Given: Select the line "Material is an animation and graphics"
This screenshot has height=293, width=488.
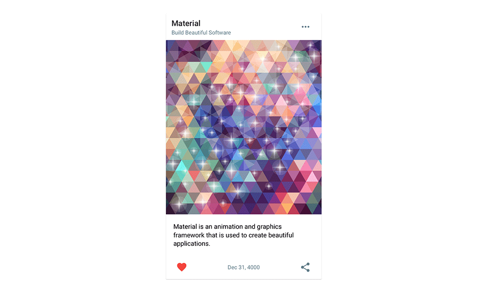Looking at the screenshot, I should pyautogui.click(x=227, y=227).
